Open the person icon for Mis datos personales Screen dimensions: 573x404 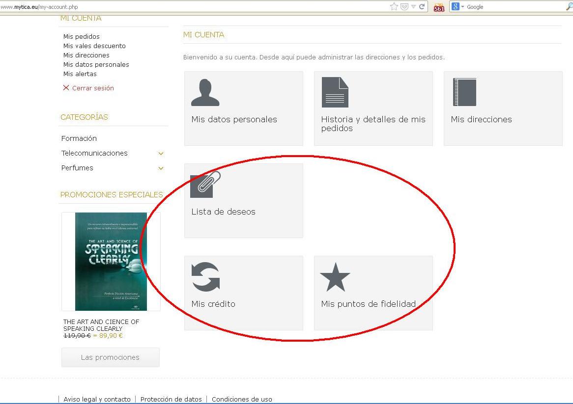pyautogui.click(x=205, y=93)
